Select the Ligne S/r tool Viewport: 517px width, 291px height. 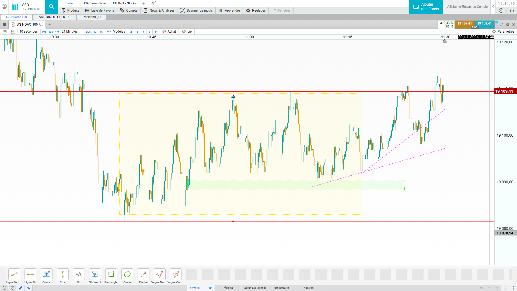point(30,275)
